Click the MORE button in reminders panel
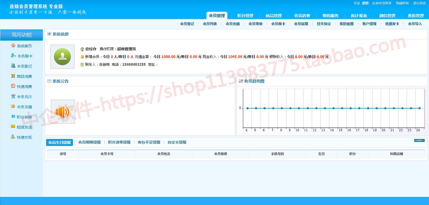429x205 pixels. 419,140
